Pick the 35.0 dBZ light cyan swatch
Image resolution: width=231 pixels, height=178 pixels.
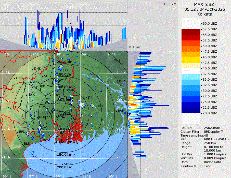191,77
